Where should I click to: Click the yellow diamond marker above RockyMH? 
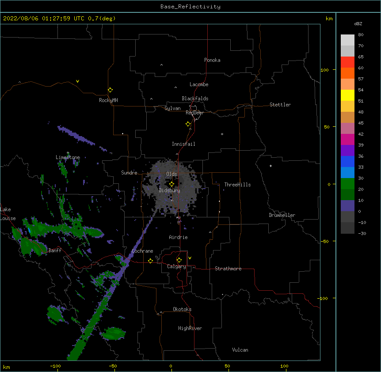tap(110, 90)
